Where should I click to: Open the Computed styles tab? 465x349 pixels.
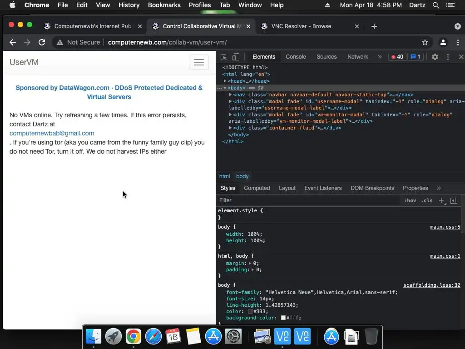pyautogui.click(x=257, y=188)
